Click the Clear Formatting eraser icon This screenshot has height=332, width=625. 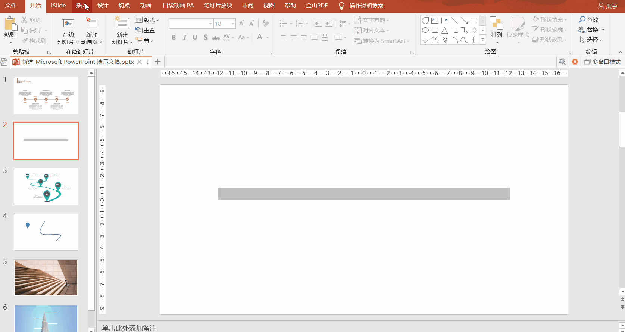[266, 23]
